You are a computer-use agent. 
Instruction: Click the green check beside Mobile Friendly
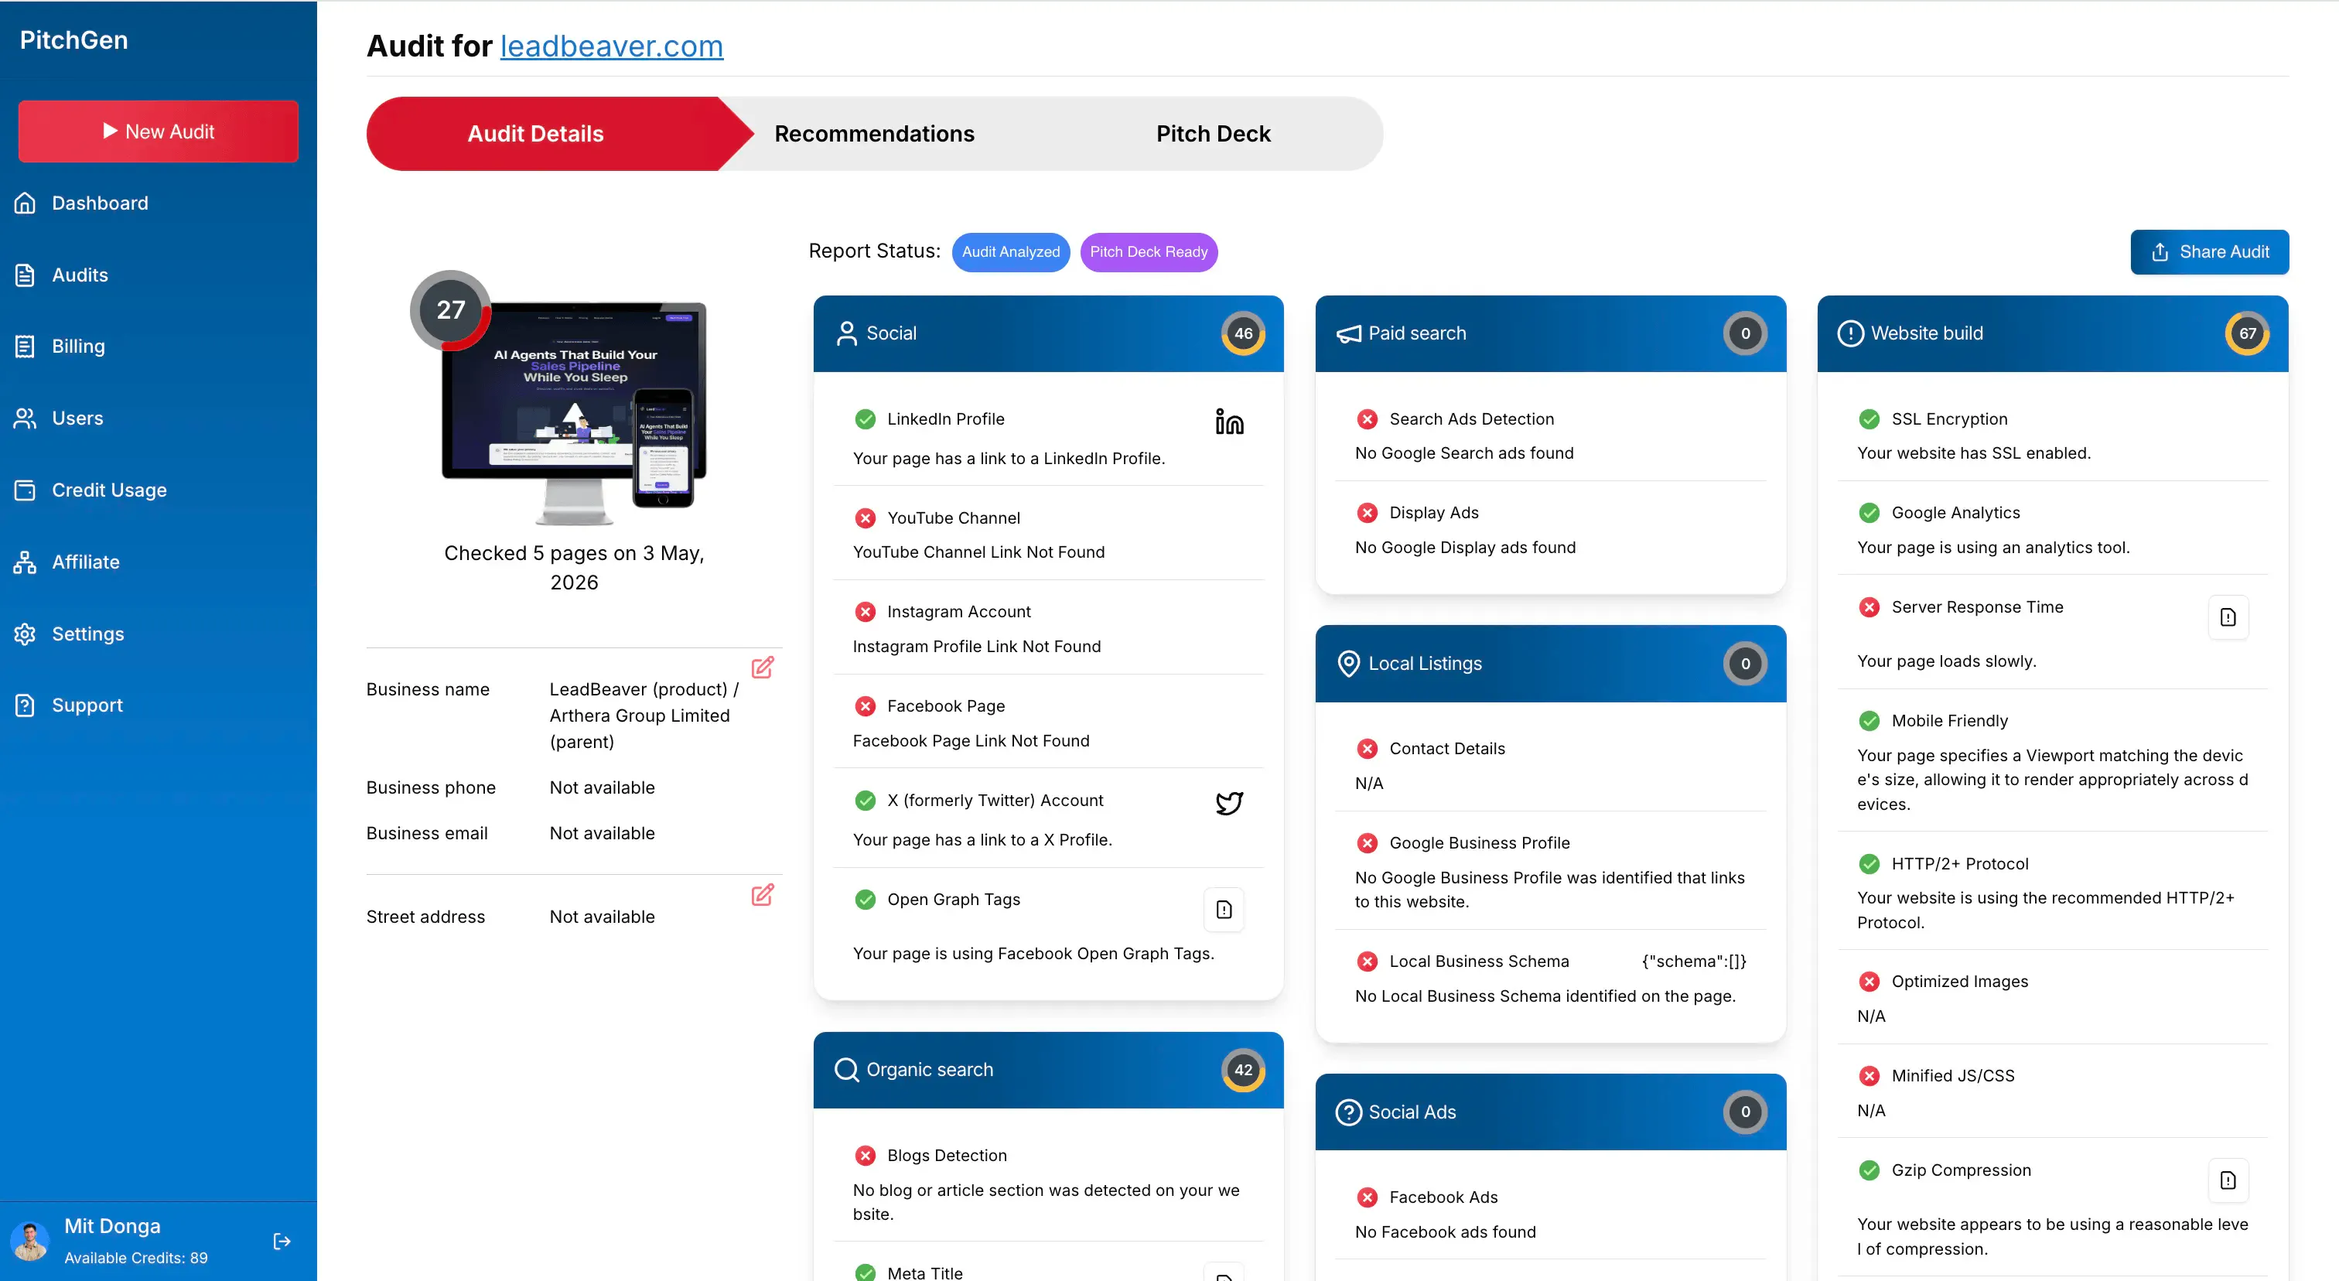coord(1869,721)
